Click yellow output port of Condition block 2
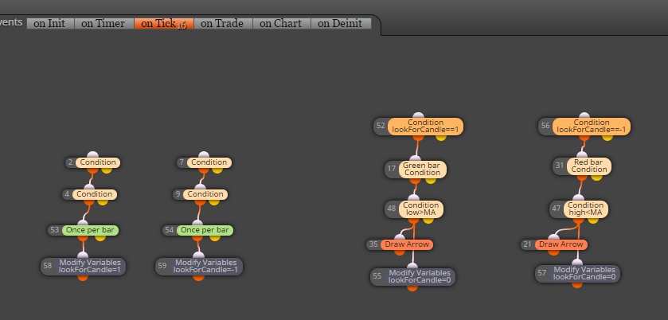 tap(107, 170)
